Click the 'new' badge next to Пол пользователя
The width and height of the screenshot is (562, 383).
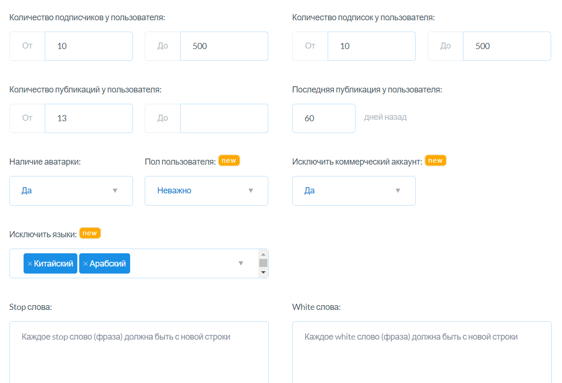click(229, 161)
